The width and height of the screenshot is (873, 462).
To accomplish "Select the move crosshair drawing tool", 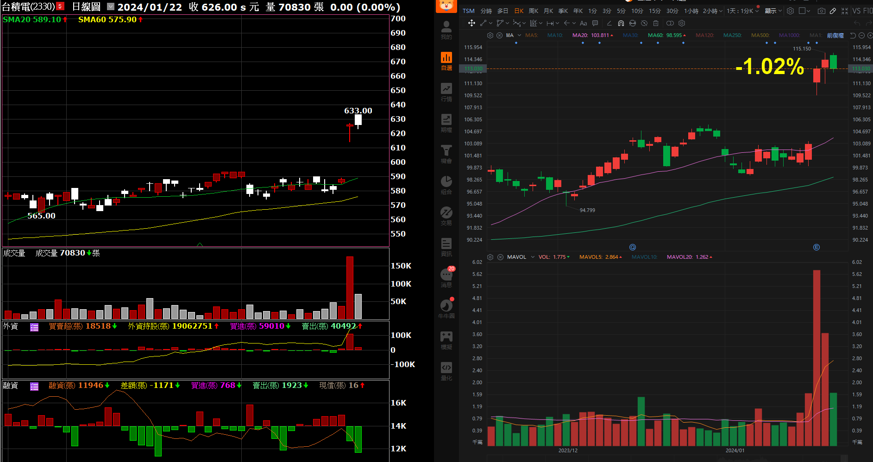I will (x=471, y=23).
